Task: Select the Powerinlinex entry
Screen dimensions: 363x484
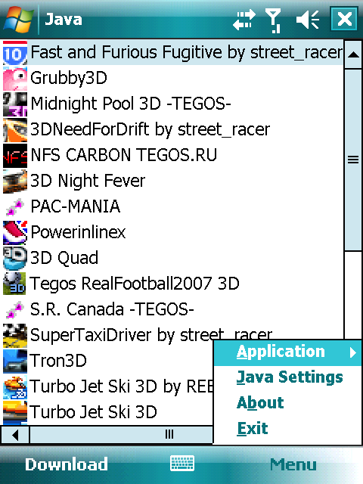Action: tap(78, 232)
